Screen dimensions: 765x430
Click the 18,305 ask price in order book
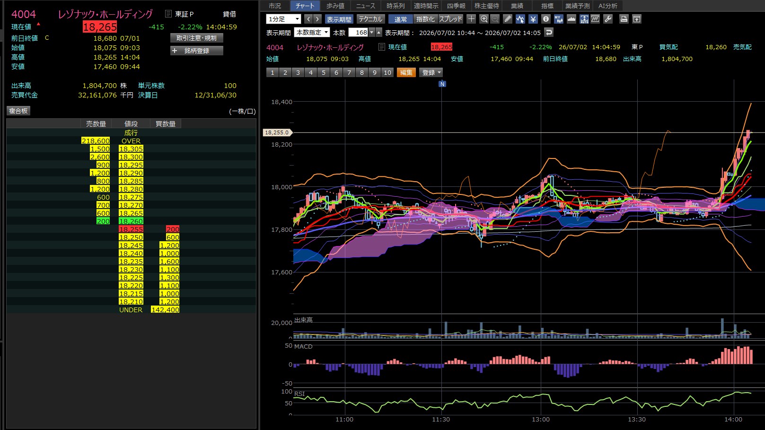point(131,149)
